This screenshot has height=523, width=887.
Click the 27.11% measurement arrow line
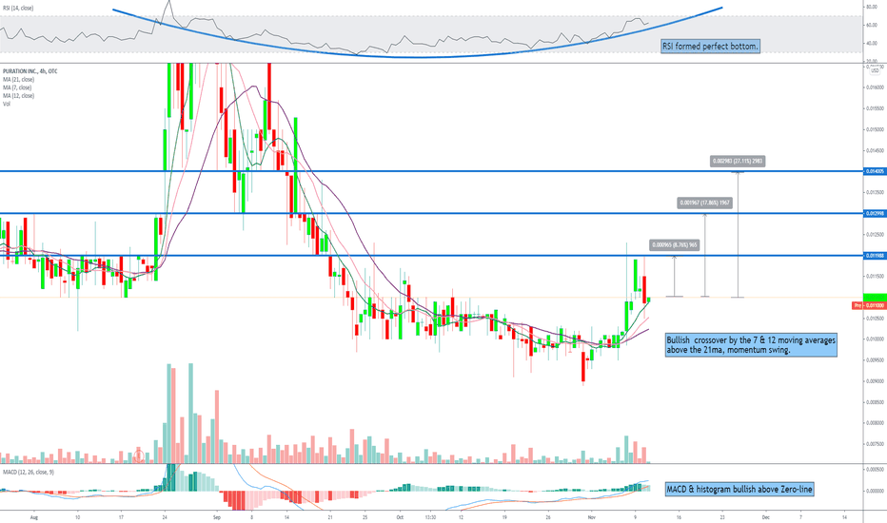[738, 234]
